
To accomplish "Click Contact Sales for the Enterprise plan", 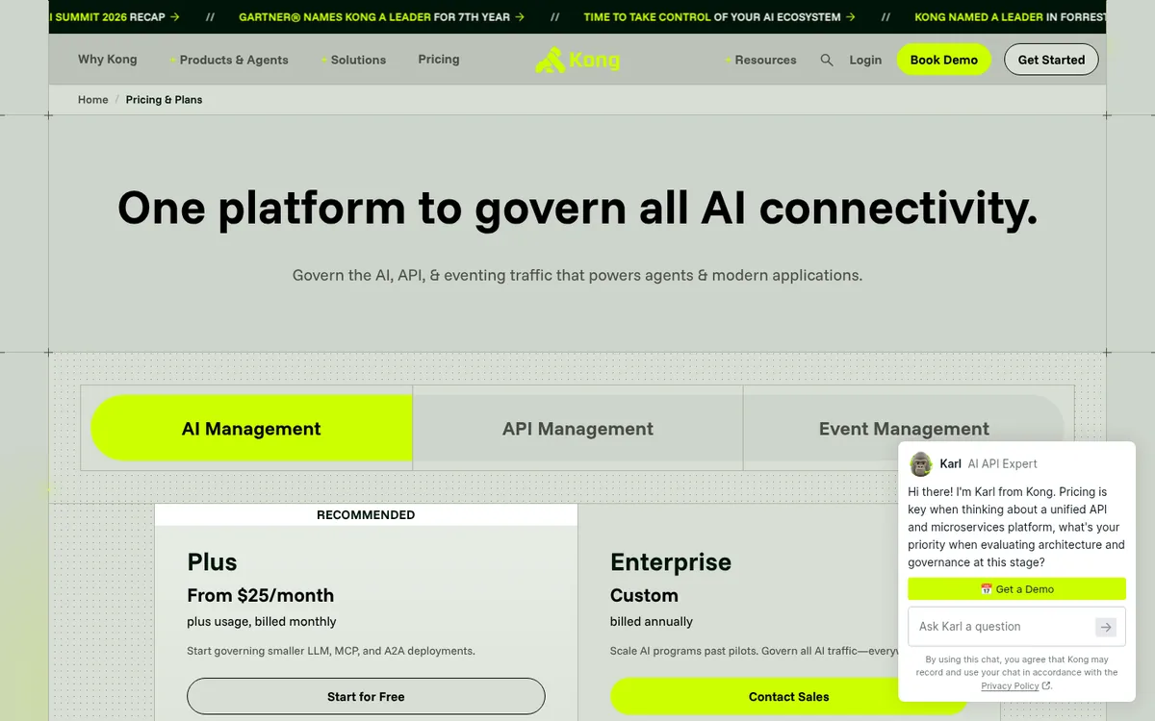I will coord(788,696).
